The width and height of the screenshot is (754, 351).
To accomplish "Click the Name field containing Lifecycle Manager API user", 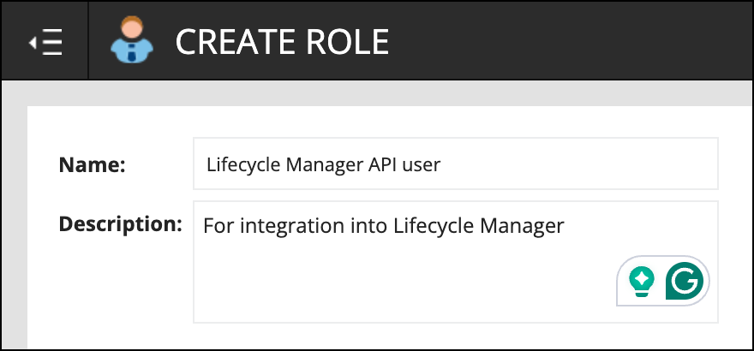I will point(455,164).
